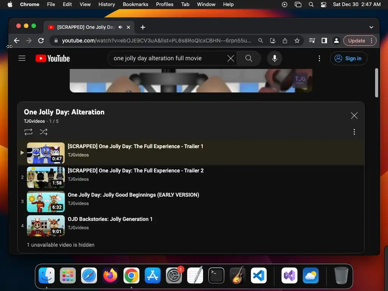Open TJGvideos channel from playlist header
Screen dimensions: 388x291
[x=34, y=121]
